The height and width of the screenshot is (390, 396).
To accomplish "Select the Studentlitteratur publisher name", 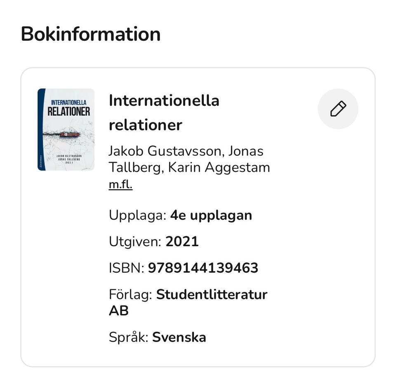I will (212, 295).
